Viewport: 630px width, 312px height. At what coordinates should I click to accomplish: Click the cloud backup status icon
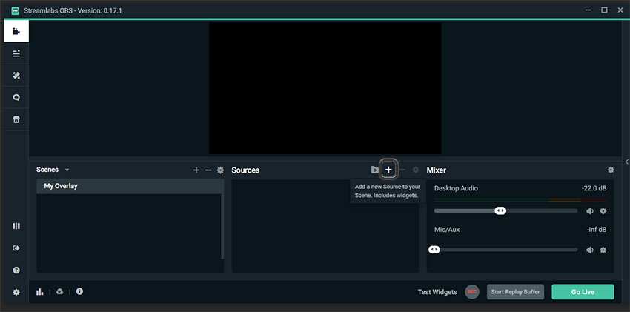[x=60, y=291]
